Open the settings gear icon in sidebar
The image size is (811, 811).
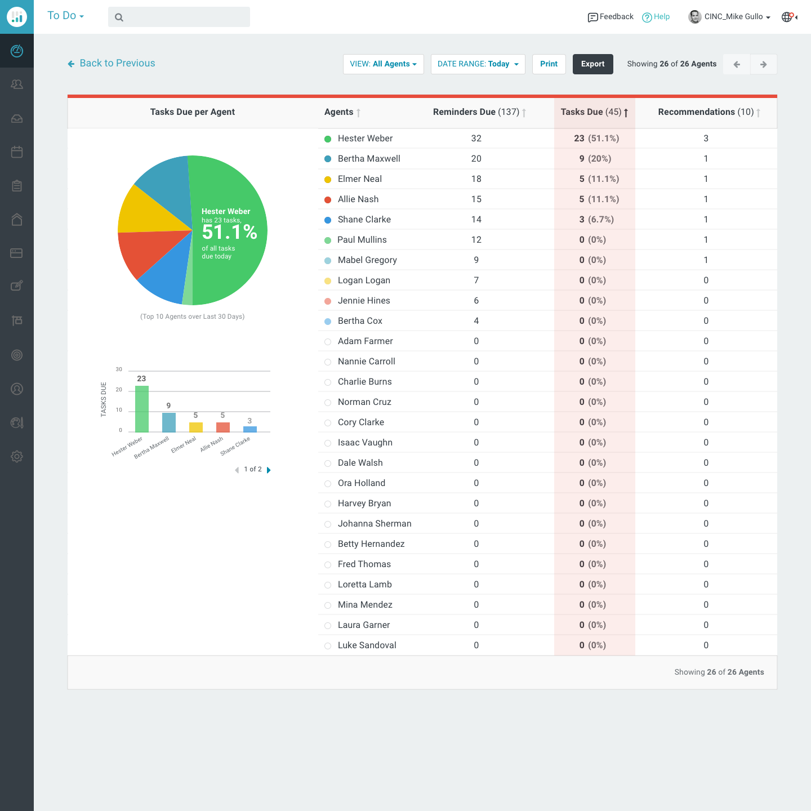(x=17, y=456)
